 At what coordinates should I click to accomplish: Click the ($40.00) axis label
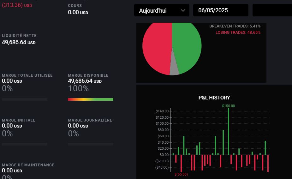pos(162,167)
